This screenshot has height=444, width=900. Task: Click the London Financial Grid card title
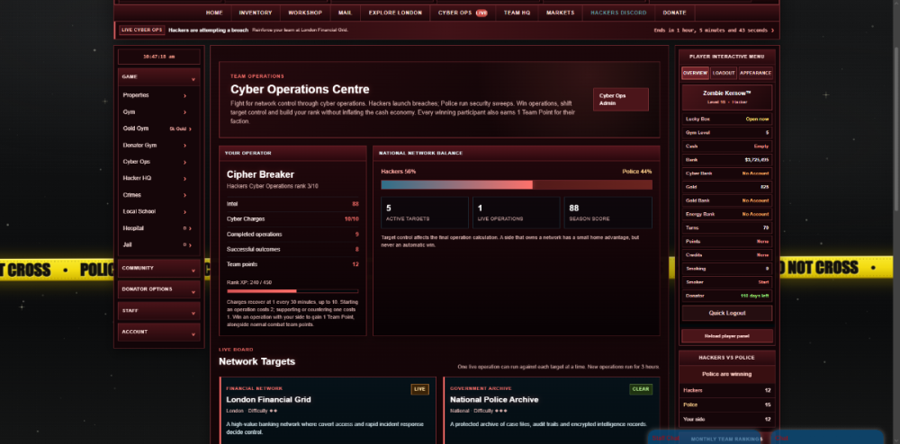click(268, 400)
